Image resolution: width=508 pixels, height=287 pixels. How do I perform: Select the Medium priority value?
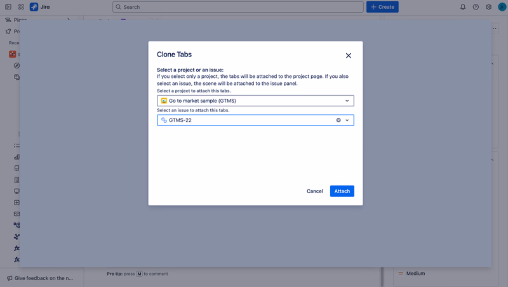coord(411,274)
